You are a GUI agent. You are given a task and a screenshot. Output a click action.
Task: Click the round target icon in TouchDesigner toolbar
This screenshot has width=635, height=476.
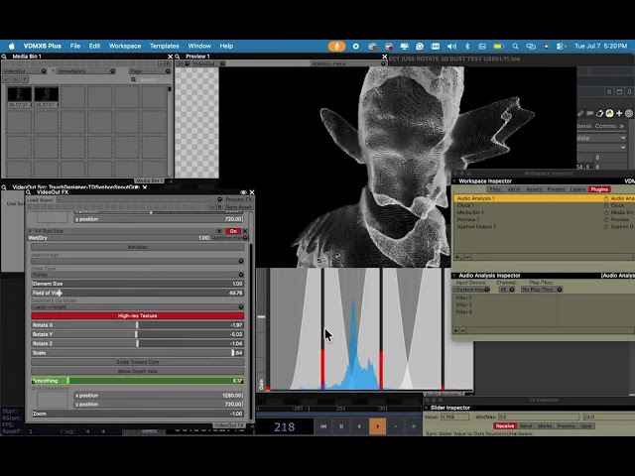click(629, 114)
